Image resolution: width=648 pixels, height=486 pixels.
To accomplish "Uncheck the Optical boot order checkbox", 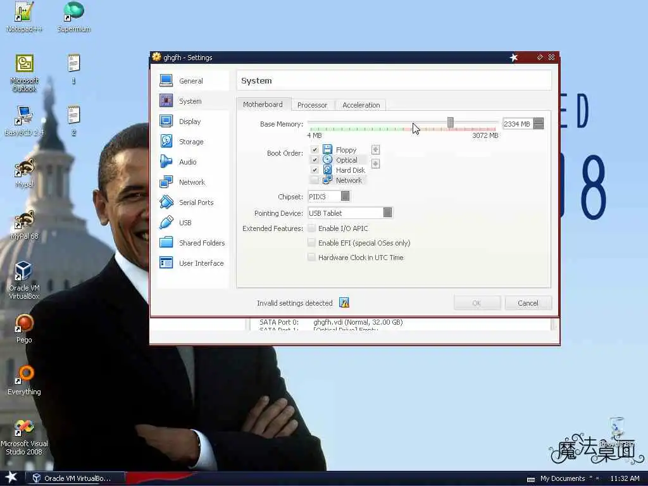I will [315, 159].
